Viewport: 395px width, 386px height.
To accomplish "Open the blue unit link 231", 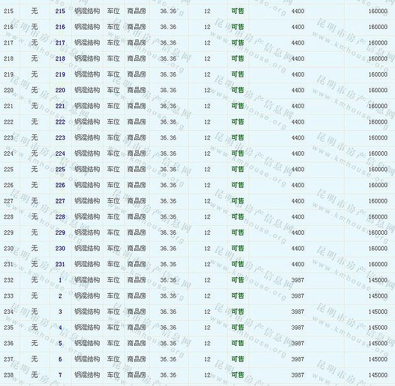I will point(60,264).
